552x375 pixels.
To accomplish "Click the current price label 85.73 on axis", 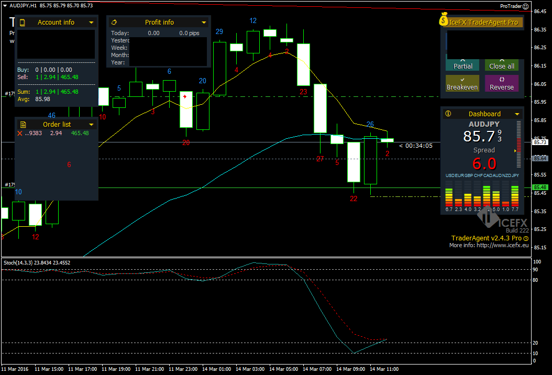I will [x=540, y=142].
